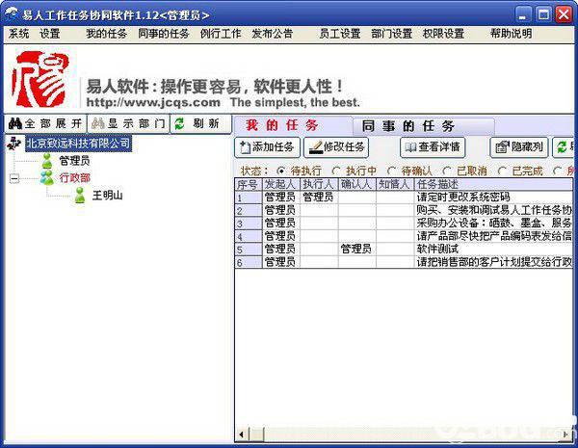Open the 员工设置 menu
This screenshot has height=448, width=578.
point(339,34)
